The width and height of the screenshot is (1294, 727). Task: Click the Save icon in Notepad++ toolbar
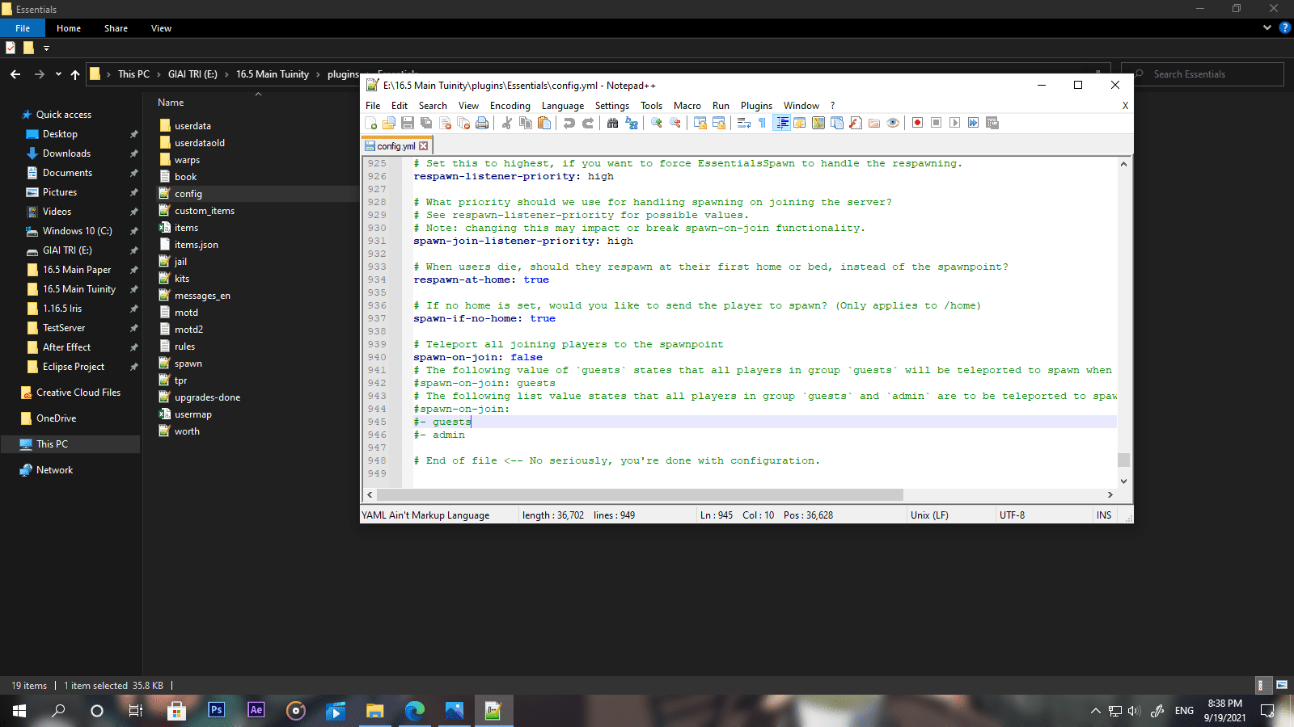point(408,123)
